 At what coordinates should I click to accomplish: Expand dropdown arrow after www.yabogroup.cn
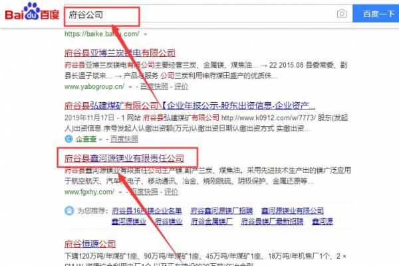coord(130,86)
